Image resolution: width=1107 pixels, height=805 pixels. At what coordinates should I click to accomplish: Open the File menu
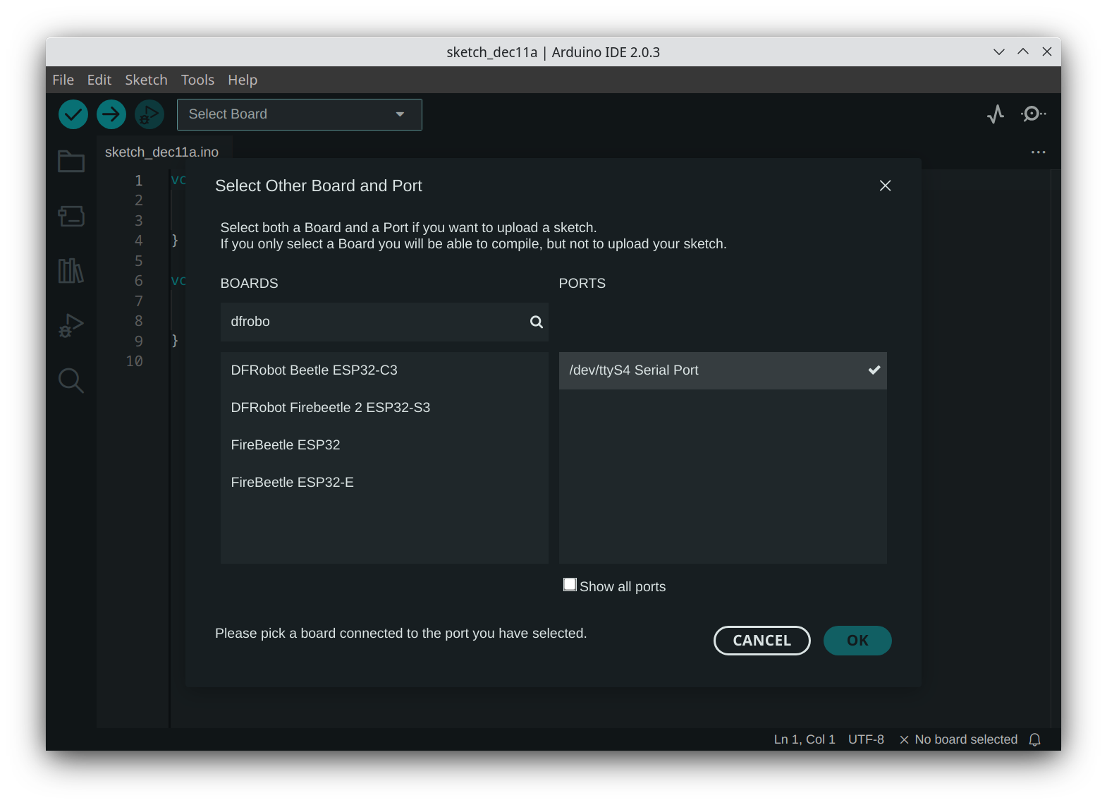(63, 80)
